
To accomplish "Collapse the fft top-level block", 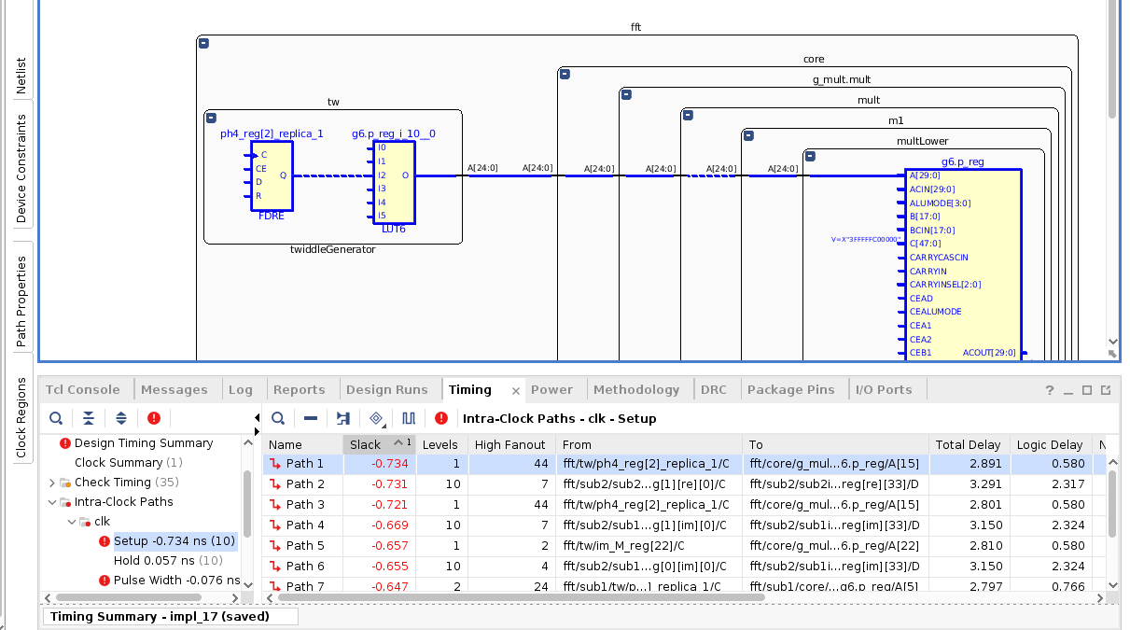I will click(203, 43).
